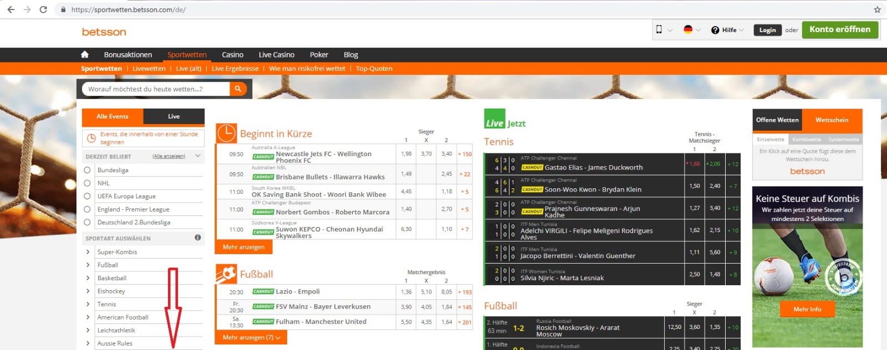Click the Login button
The height and width of the screenshot is (350, 887).
[x=768, y=30]
